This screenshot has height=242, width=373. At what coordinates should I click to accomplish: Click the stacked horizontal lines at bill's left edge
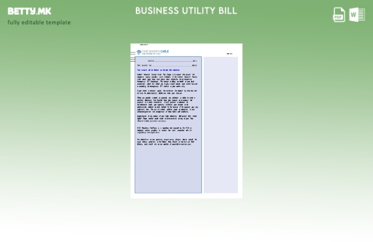pos(132,57)
